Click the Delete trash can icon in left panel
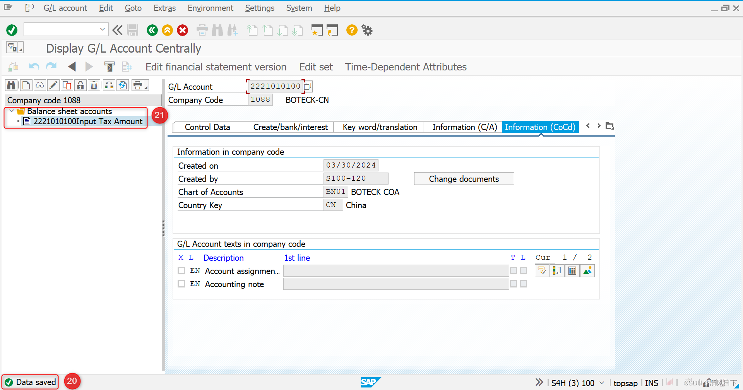This screenshot has height=390, width=743. pos(94,85)
